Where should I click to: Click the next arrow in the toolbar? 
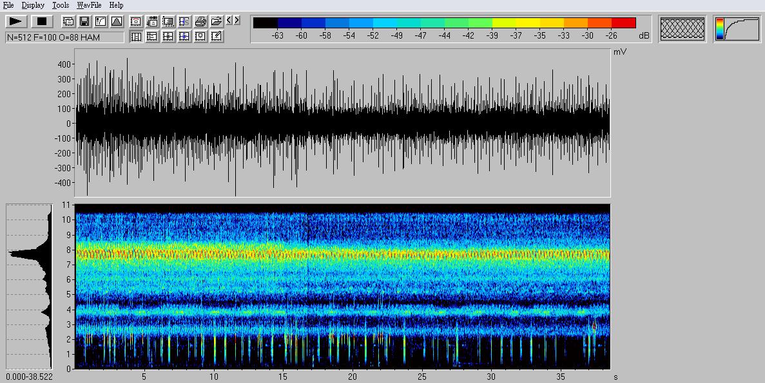(x=237, y=21)
